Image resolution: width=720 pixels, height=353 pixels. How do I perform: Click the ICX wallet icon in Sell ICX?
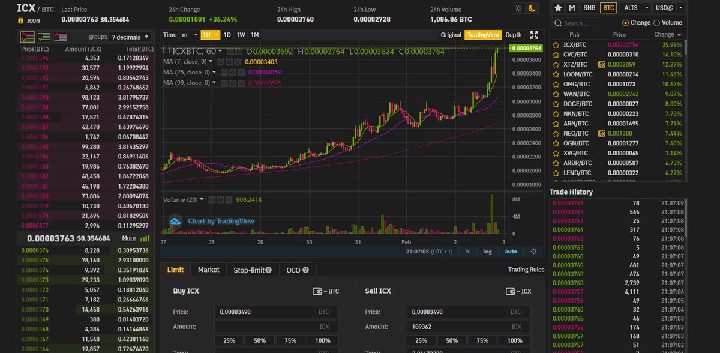tap(511, 291)
